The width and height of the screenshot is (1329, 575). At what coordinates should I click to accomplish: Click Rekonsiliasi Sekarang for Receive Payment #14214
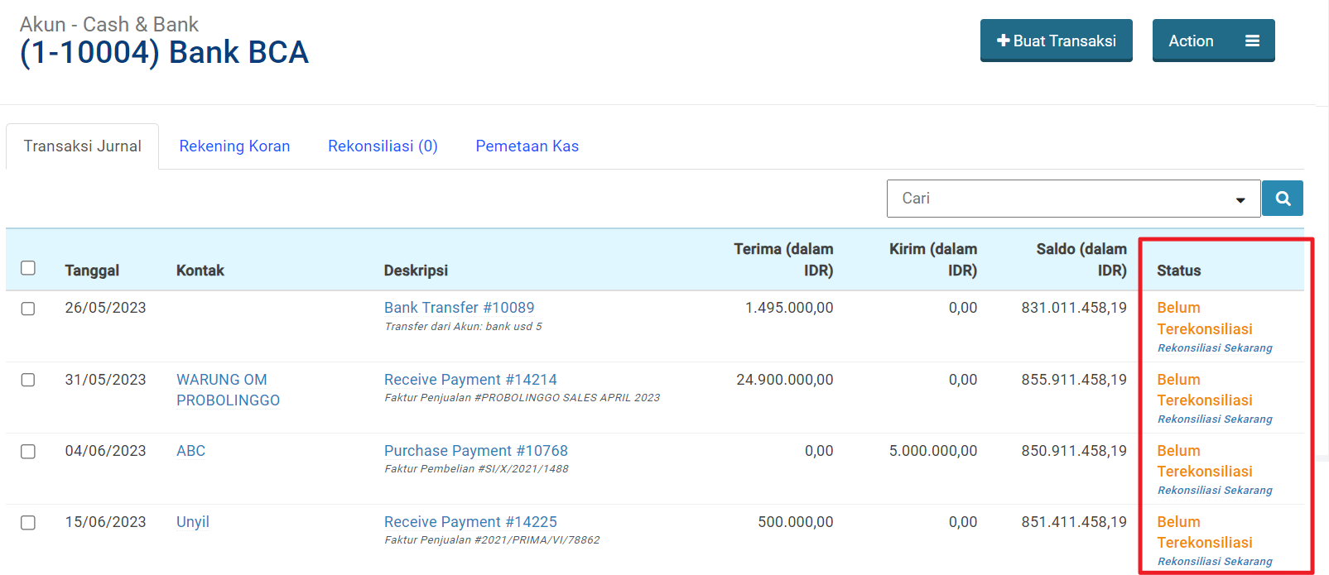(x=1215, y=419)
